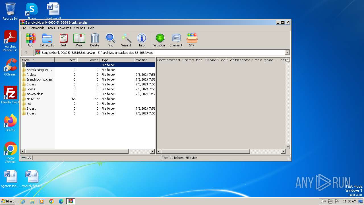Click the drive icon in status bar
364x205 pixels.
(x=23, y=158)
